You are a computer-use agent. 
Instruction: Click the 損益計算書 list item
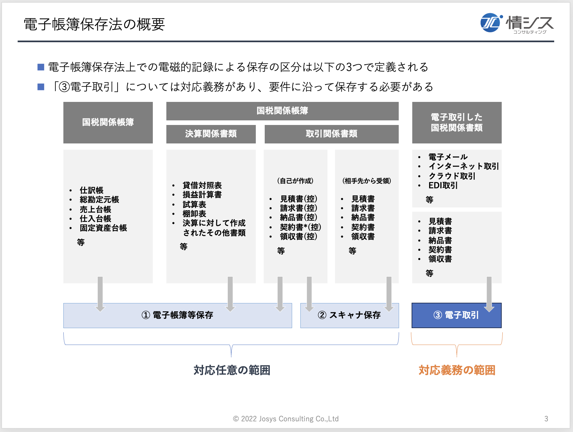pyautogui.click(x=202, y=195)
